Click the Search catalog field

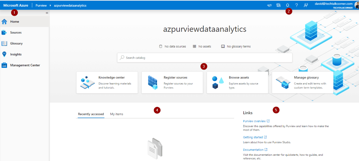click(205, 58)
